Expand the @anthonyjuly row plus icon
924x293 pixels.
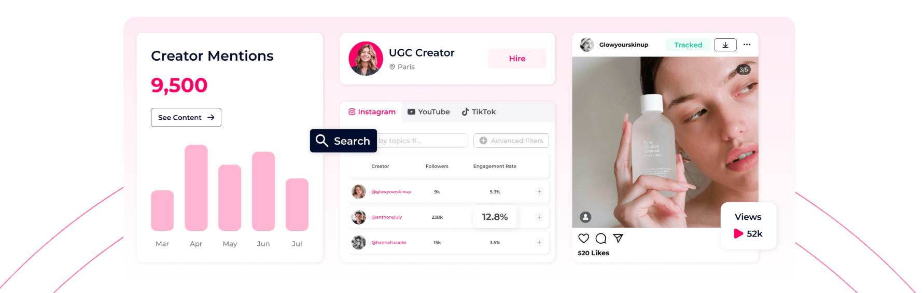pos(539,217)
